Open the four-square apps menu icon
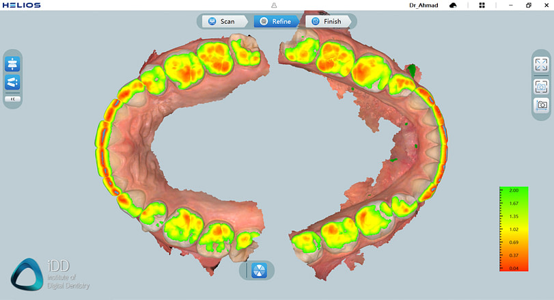The width and height of the screenshot is (554, 300). click(482, 5)
